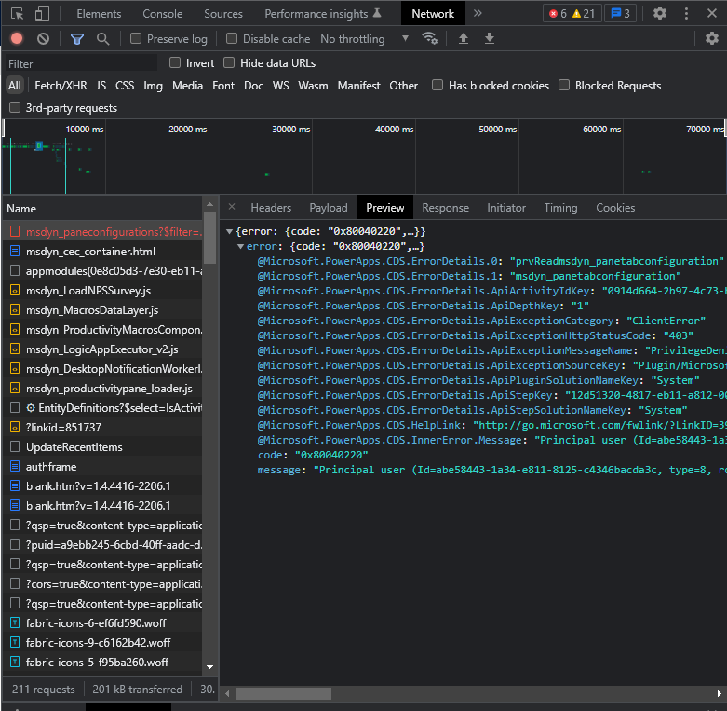Export HAR file download icon

click(x=489, y=38)
